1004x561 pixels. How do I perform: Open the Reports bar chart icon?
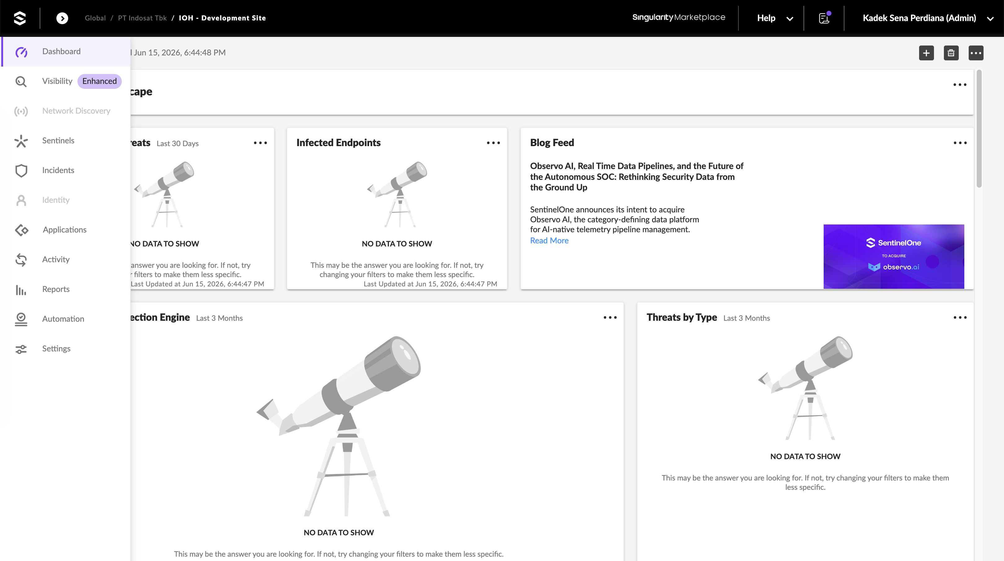coord(21,290)
